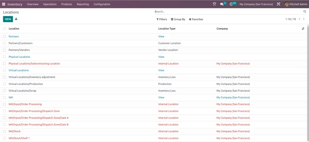Tick the Virtual Locations row checkbox
Image resolution: width=309 pixels, height=142 pixels.
(4, 70)
